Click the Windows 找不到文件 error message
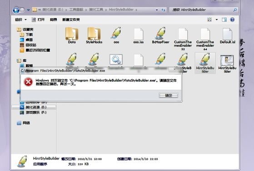This screenshot has width=254, height=171. [x=106, y=82]
